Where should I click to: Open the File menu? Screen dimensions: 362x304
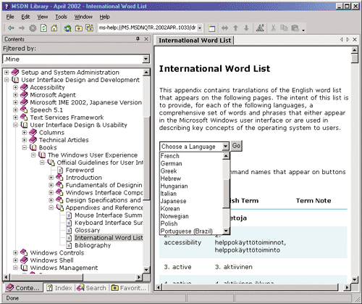[10, 17]
